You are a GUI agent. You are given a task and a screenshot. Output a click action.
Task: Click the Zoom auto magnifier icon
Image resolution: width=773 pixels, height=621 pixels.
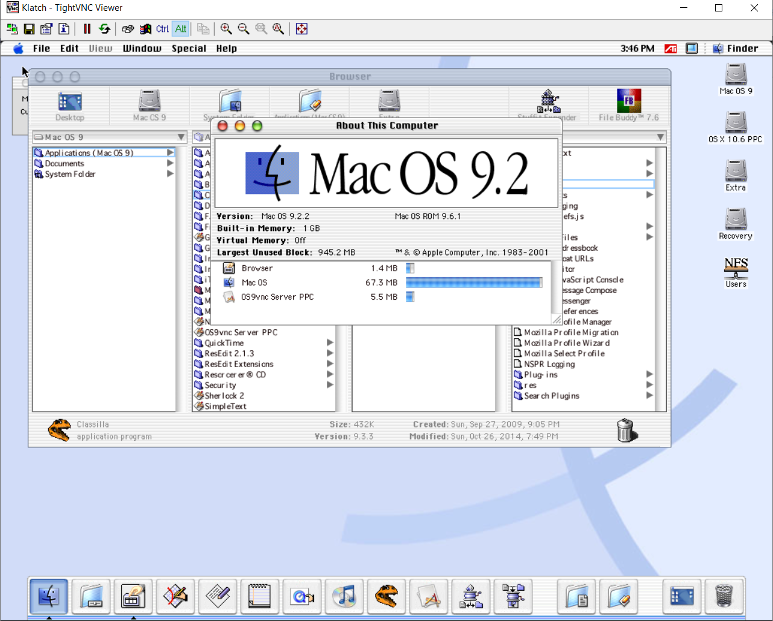click(279, 29)
